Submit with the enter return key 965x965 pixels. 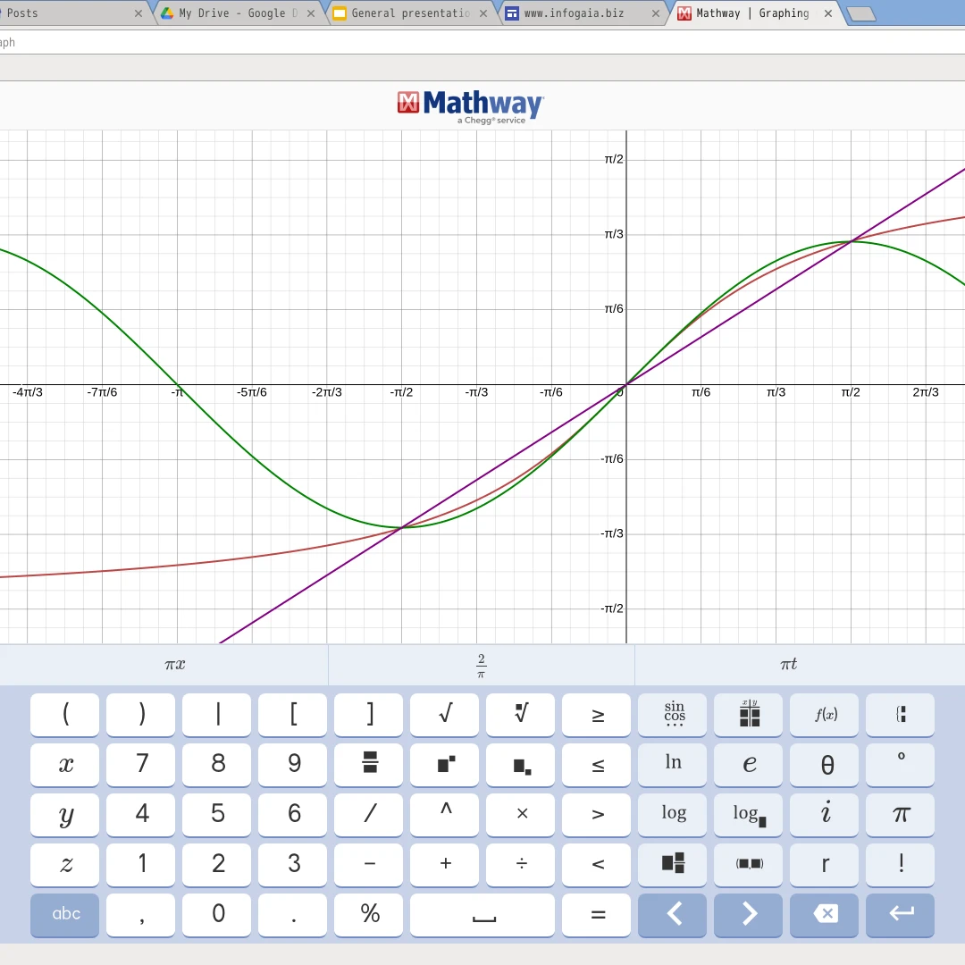click(x=900, y=915)
